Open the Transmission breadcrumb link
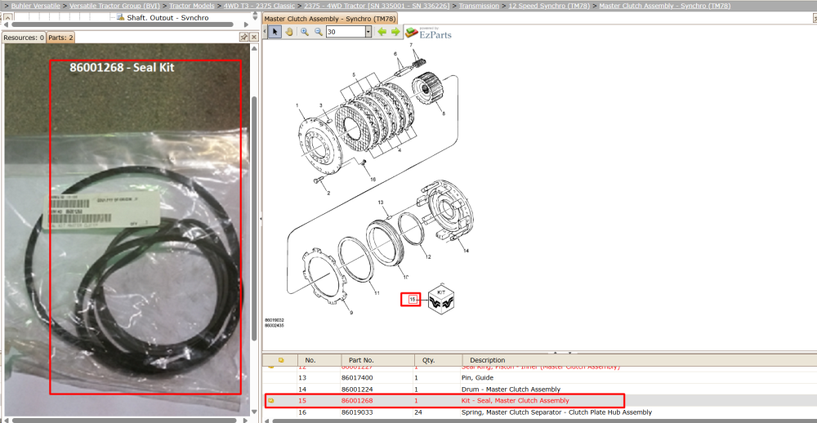The height and width of the screenshot is (423, 817). 479,6
